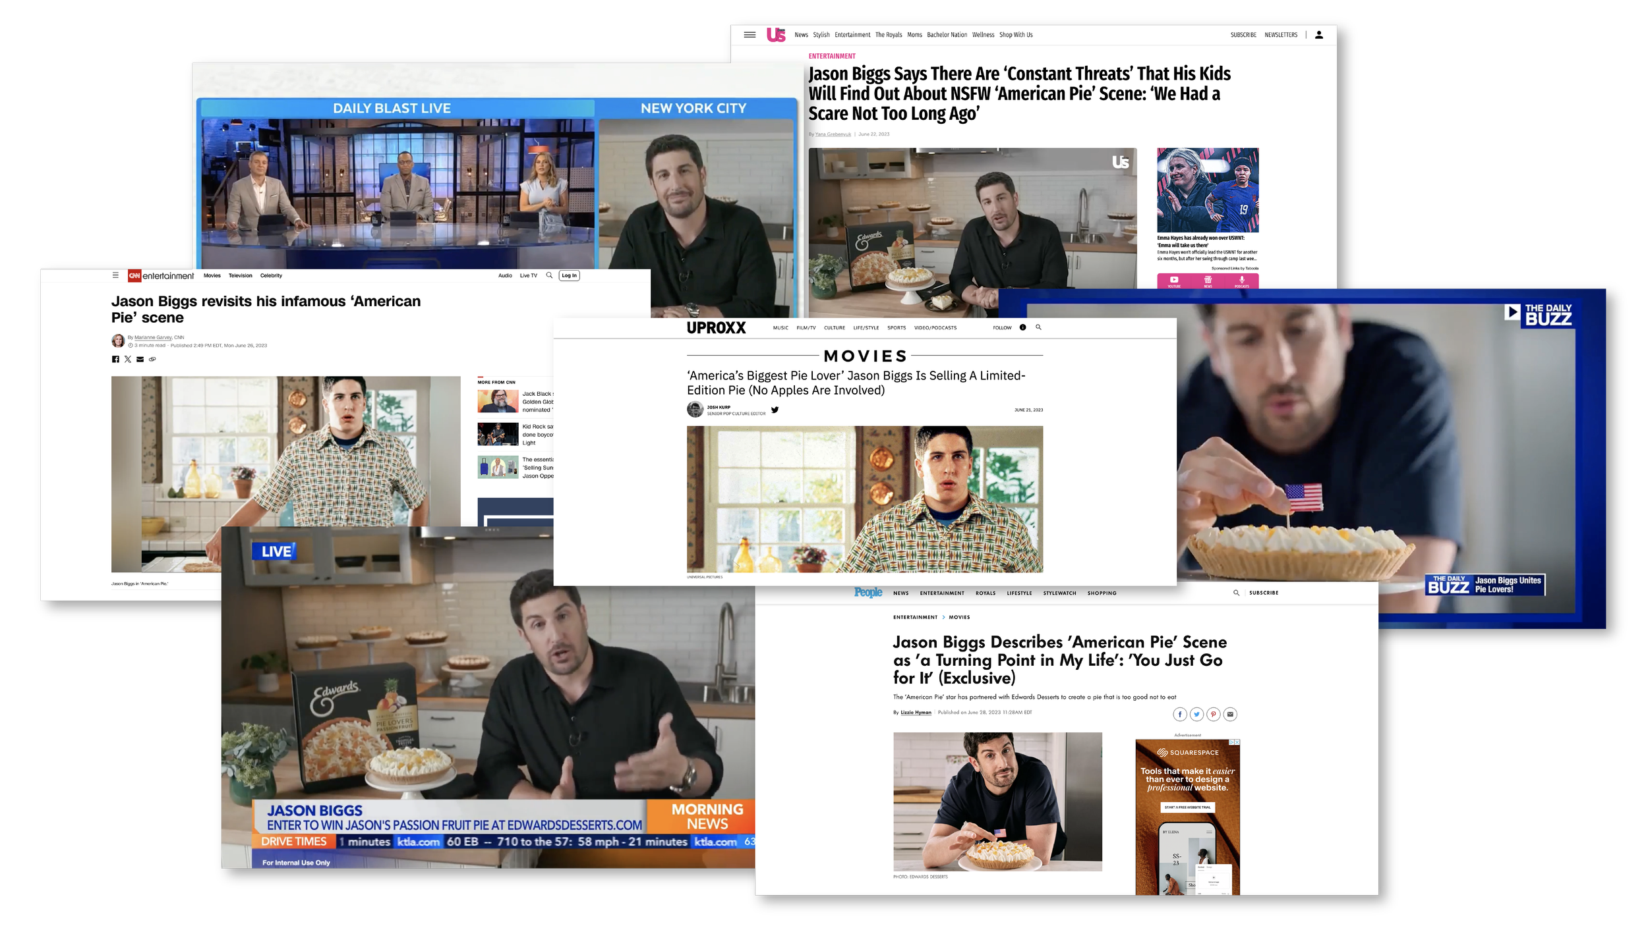Click SUBSCRIBE on People header
This screenshot has width=1648, height=926.
pos(1263,593)
